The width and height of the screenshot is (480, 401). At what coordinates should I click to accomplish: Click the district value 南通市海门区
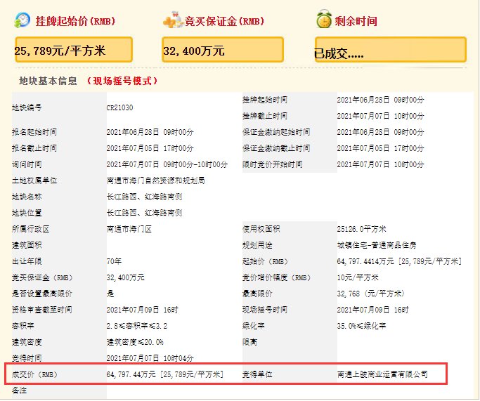click(x=129, y=229)
